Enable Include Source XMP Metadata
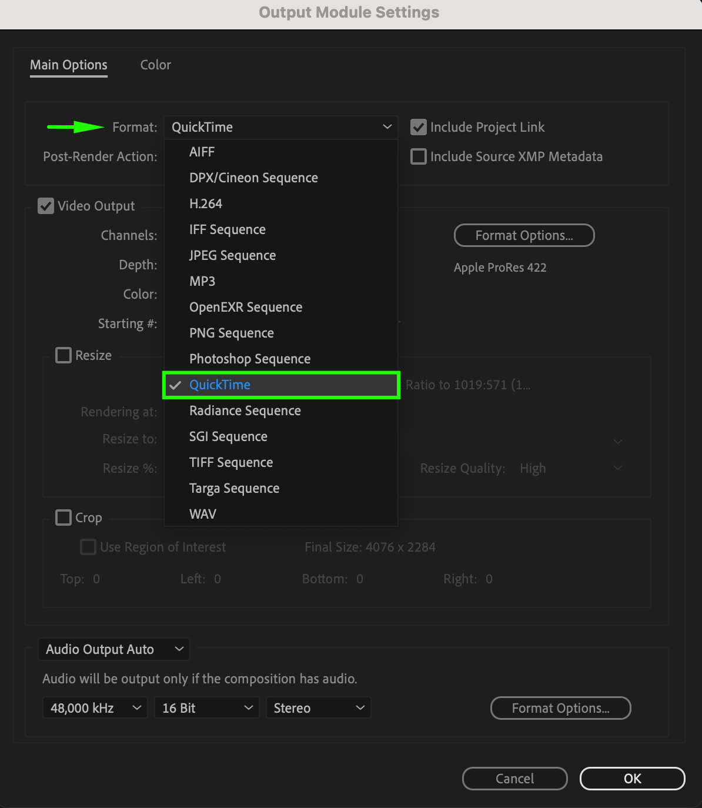 pos(419,156)
